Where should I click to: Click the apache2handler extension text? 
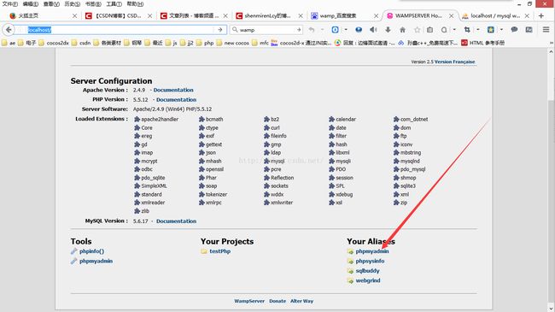point(160,120)
